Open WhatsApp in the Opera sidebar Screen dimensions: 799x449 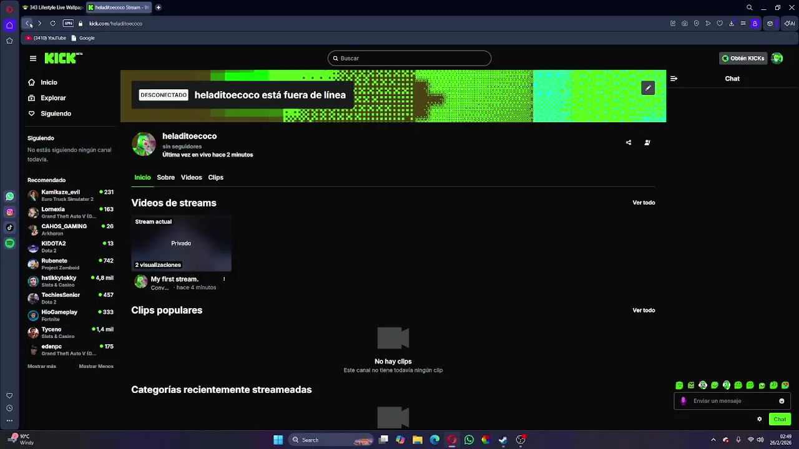tap(9, 196)
